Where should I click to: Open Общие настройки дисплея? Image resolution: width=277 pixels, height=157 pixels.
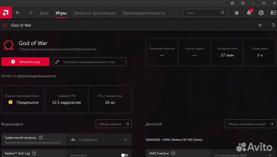click(x=250, y=124)
